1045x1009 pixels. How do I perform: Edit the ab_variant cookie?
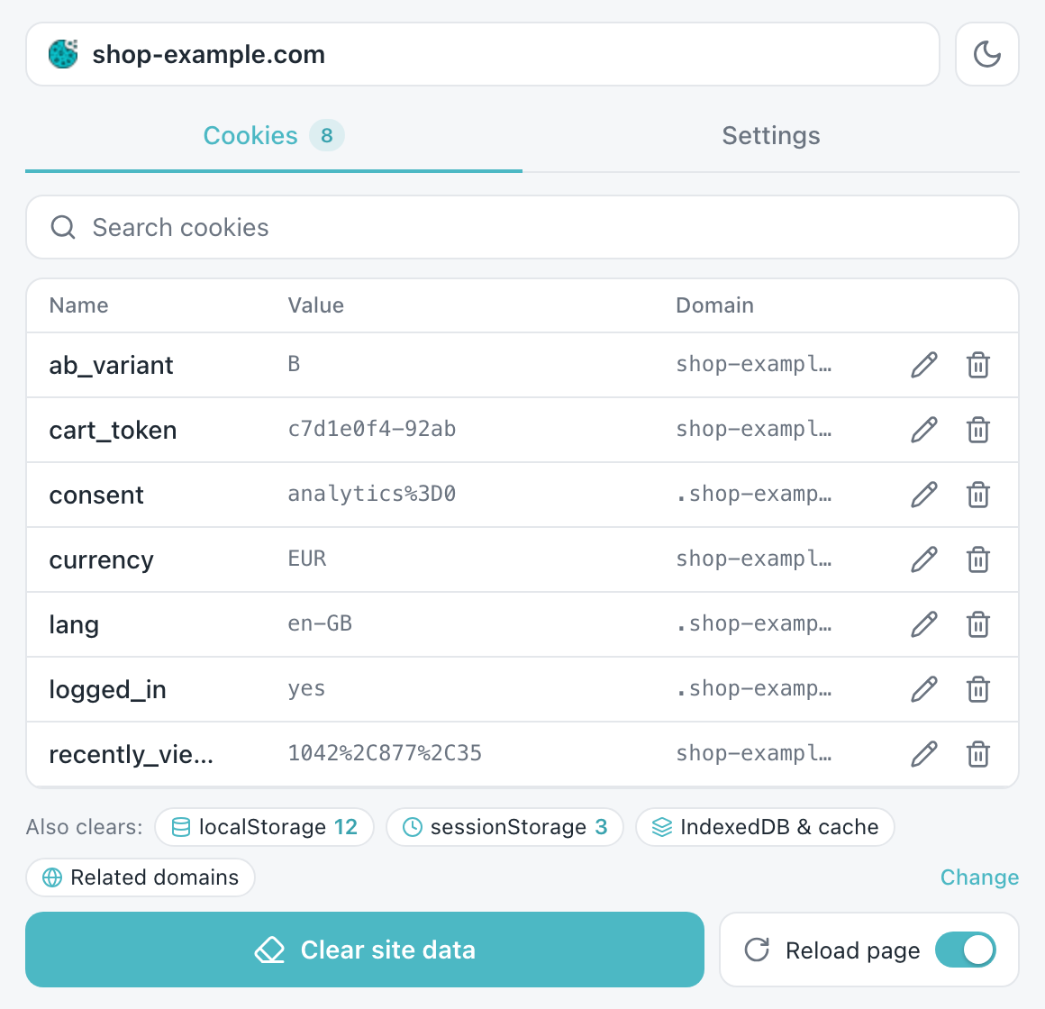[924, 365]
